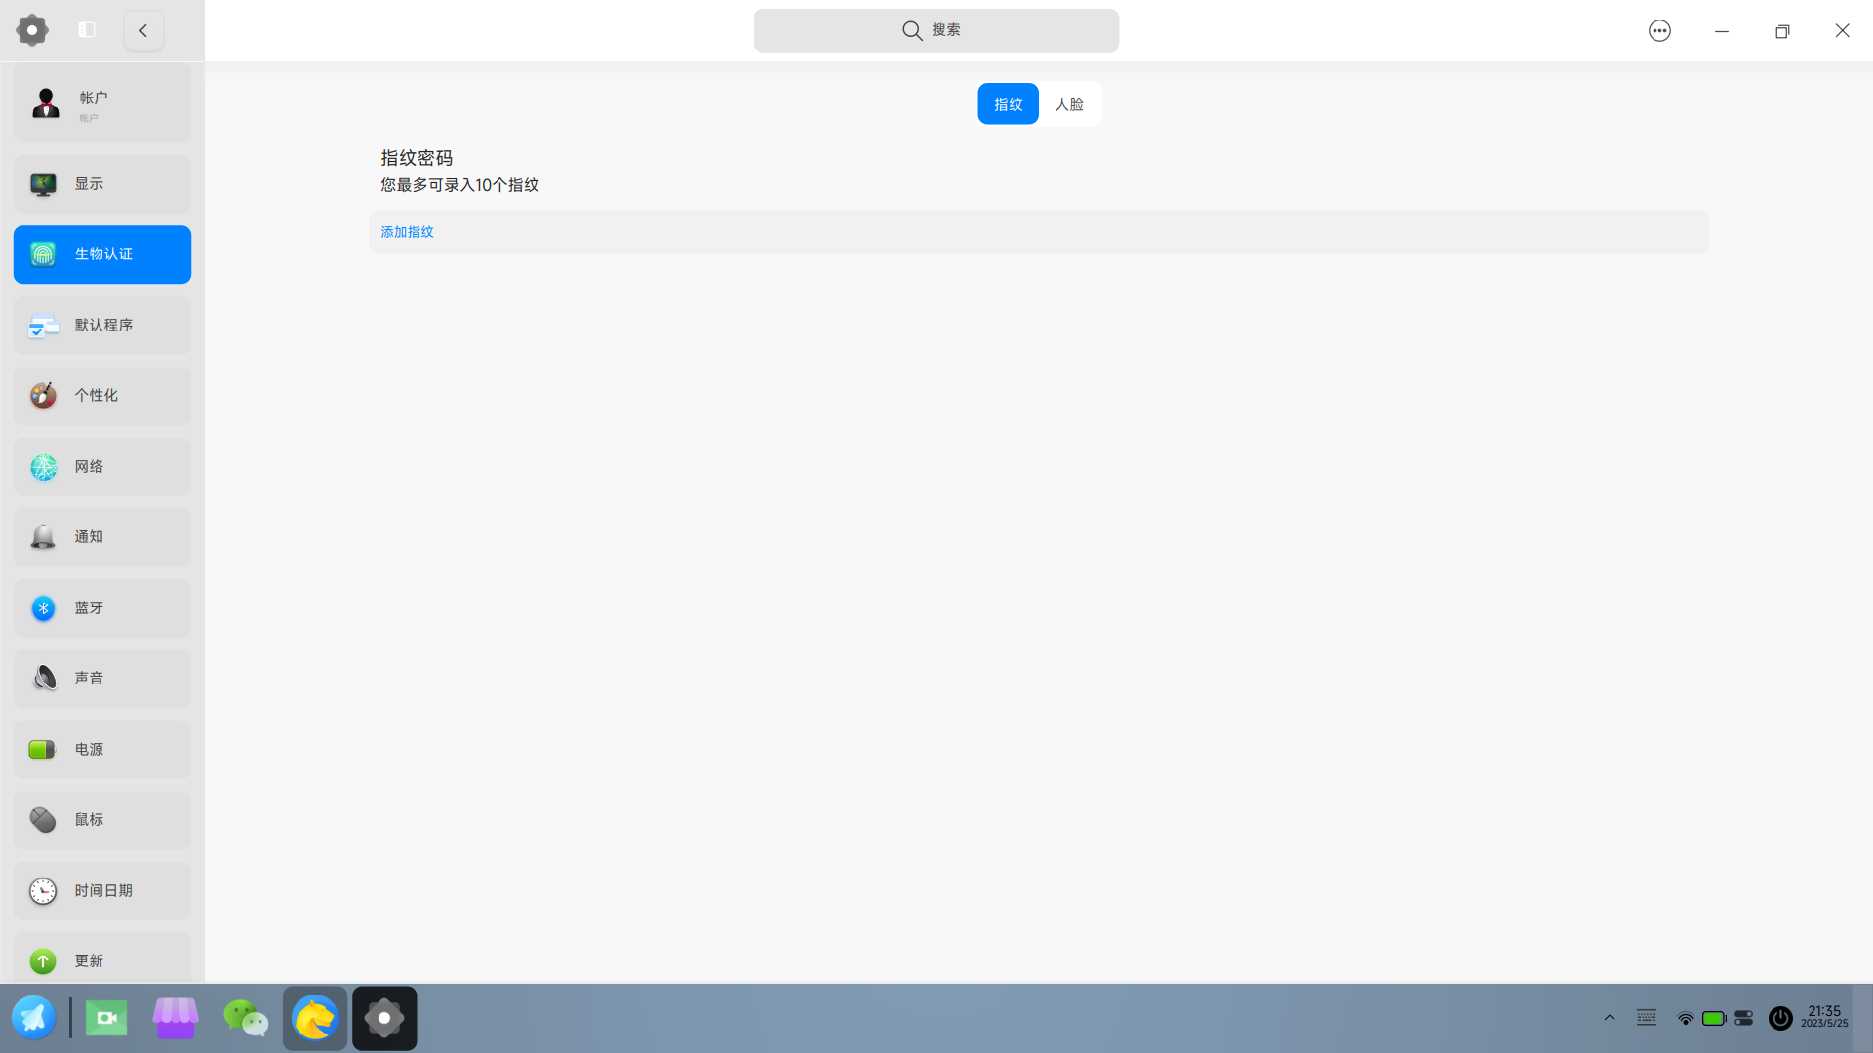This screenshot has width=1873, height=1053.
Task: Switch to the Face (人脸) tab
Action: coord(1069,104)
